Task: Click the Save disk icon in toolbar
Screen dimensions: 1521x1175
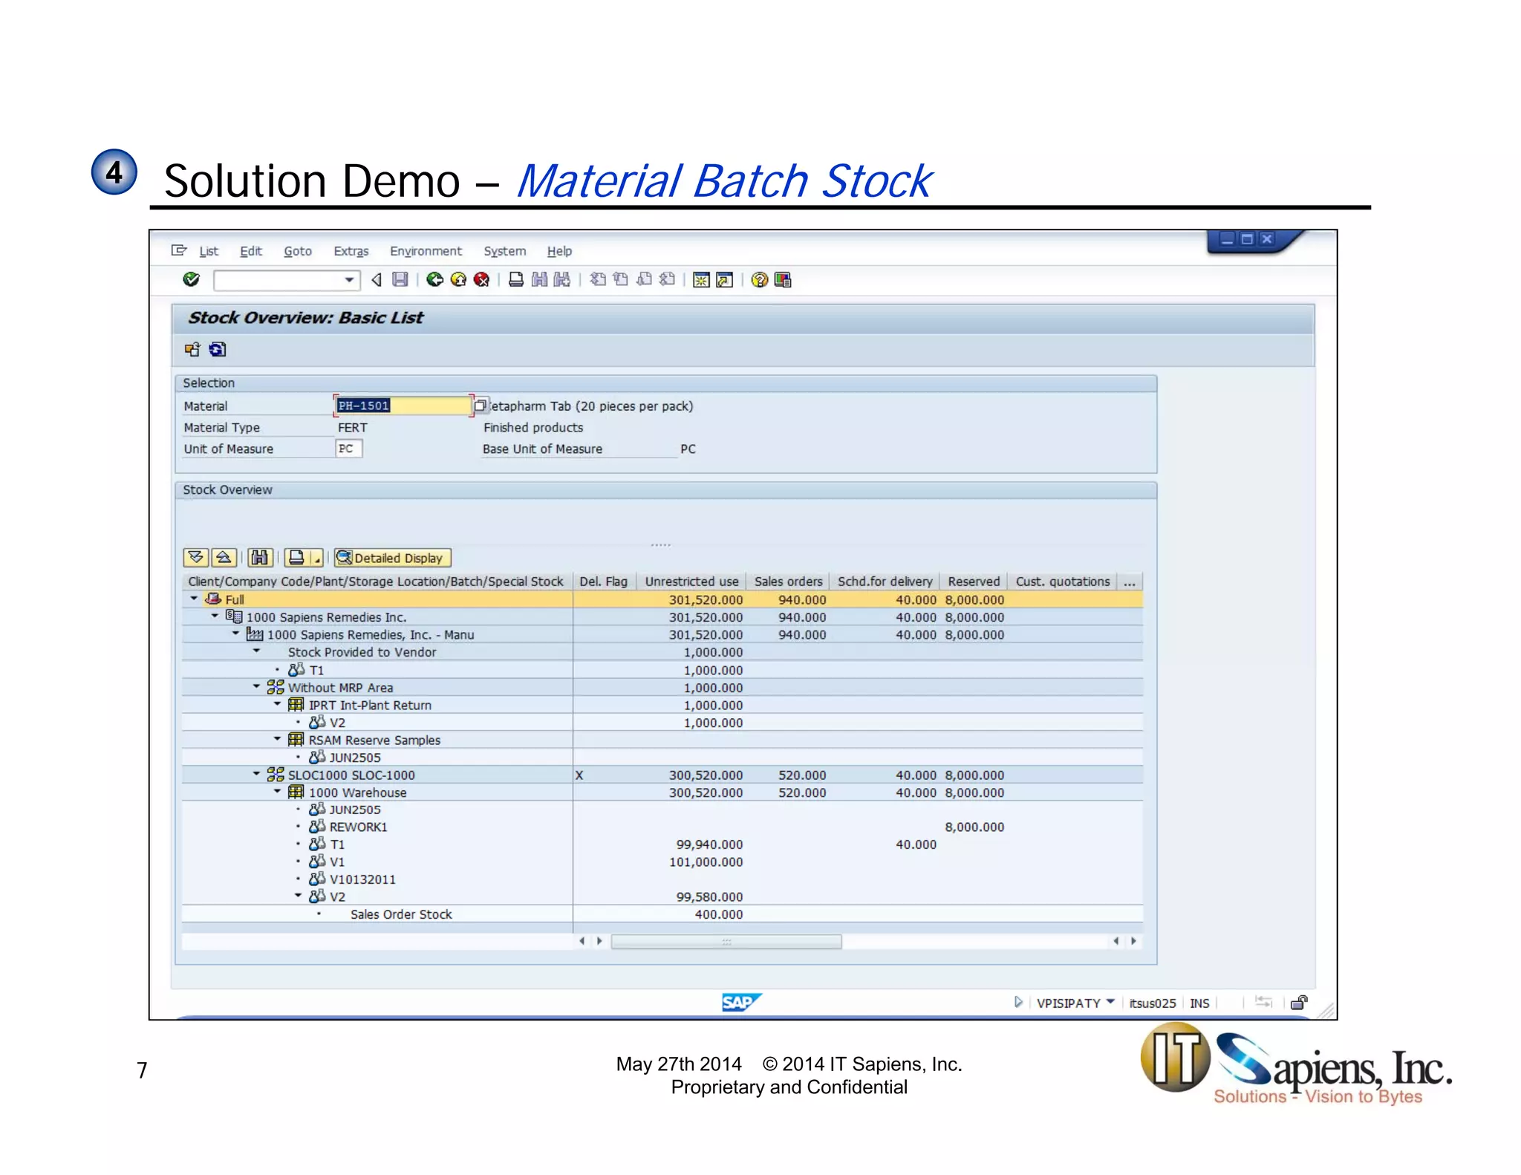Action: coord(400,279)
